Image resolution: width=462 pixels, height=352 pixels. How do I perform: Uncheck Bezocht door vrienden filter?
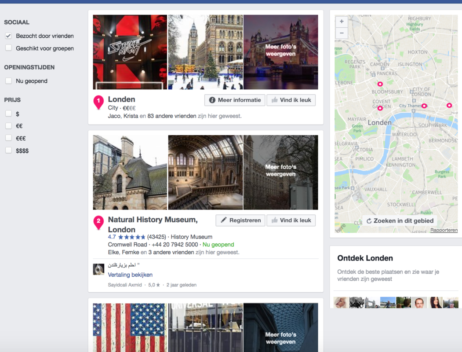pos(8,36)
